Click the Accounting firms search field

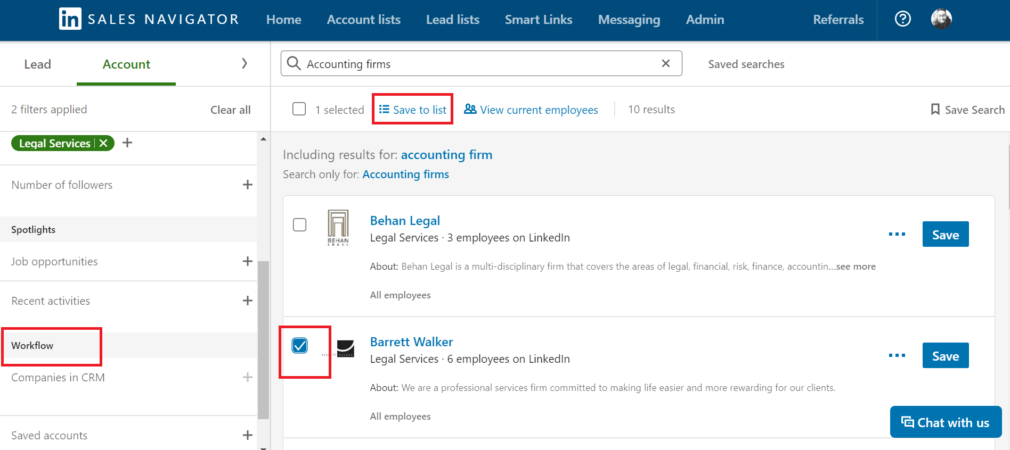[481, 63]
